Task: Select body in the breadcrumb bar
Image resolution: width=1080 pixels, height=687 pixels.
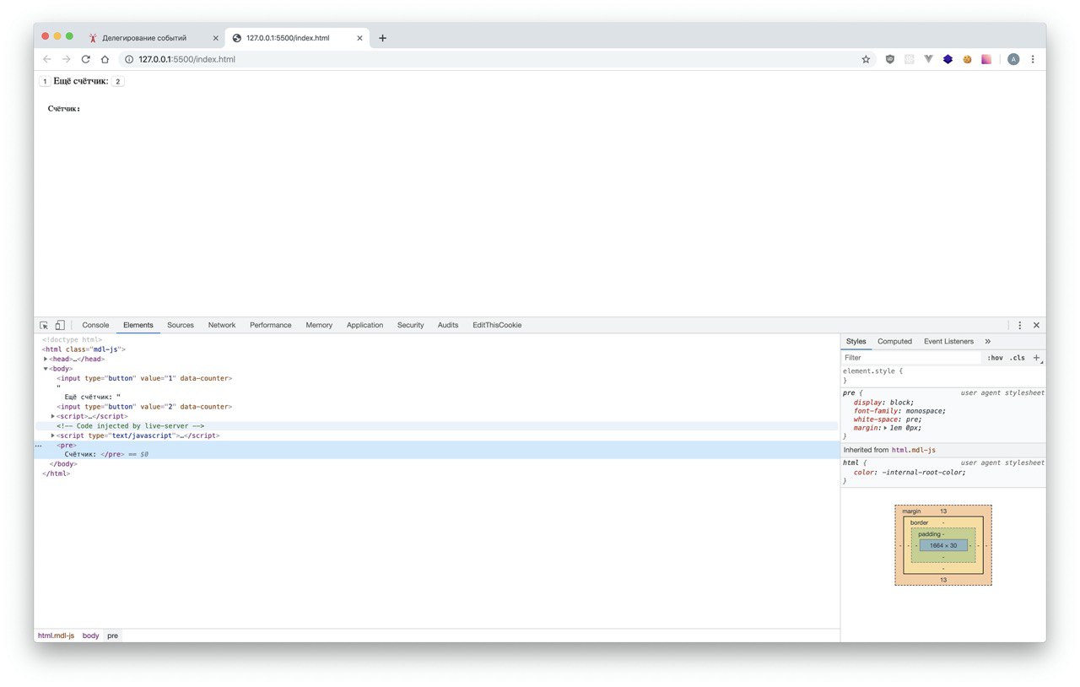Action: [x=90, y=636]
